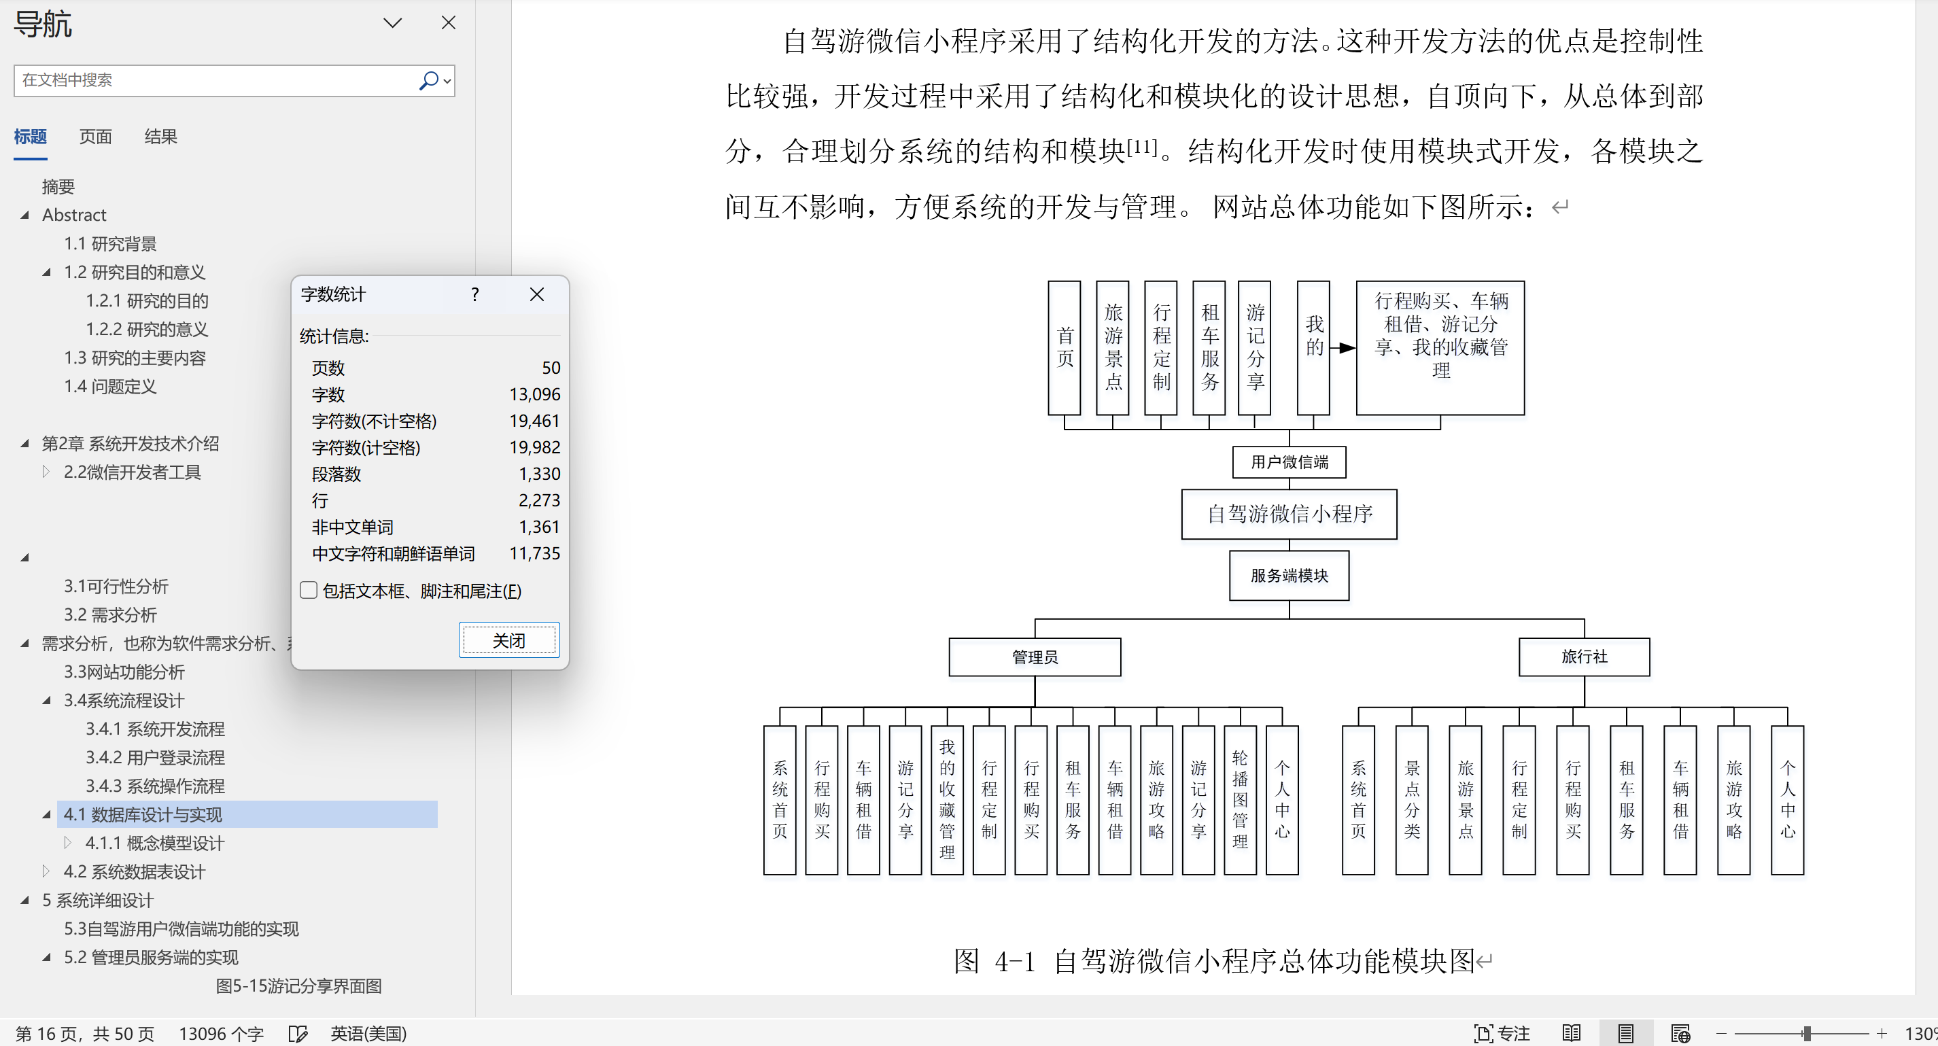This screenshot has width=1938, height=1046.
Task: Close the word count dialog with X
Action: tap(536, 294)
